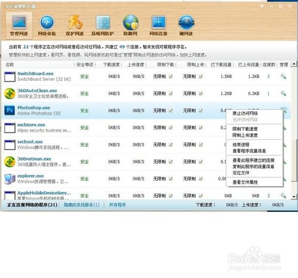Choose 定位文件 from context menu

[x=241, y=173]
